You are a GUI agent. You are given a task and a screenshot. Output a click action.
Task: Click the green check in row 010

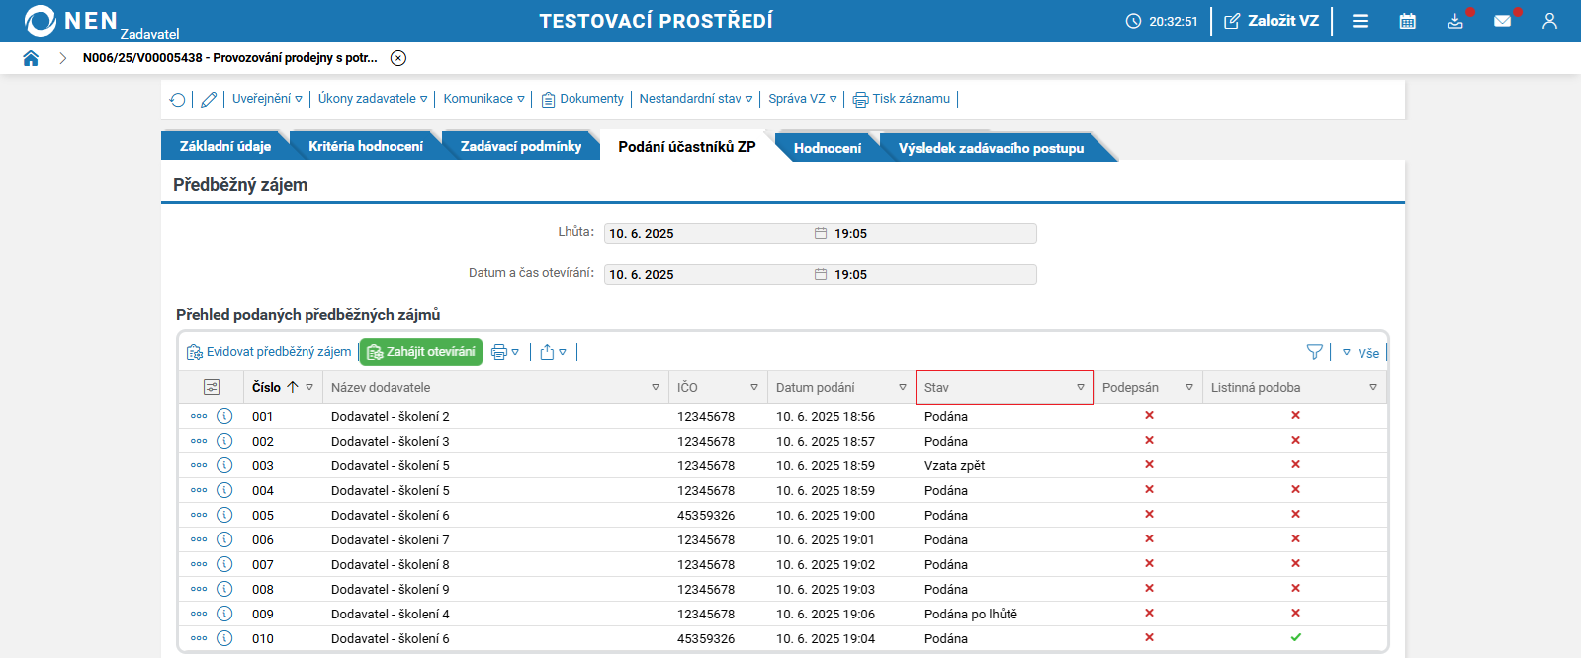1295,637
